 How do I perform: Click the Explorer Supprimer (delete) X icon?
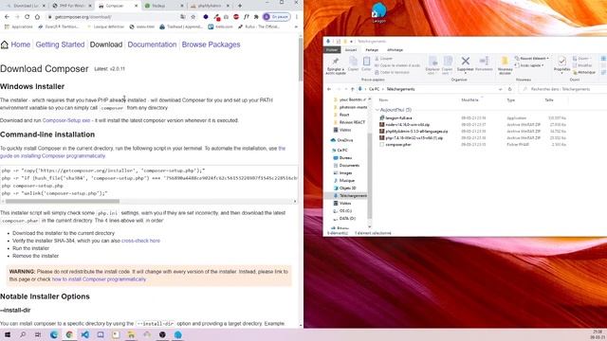pyautogui.click(x=466, y=61)
